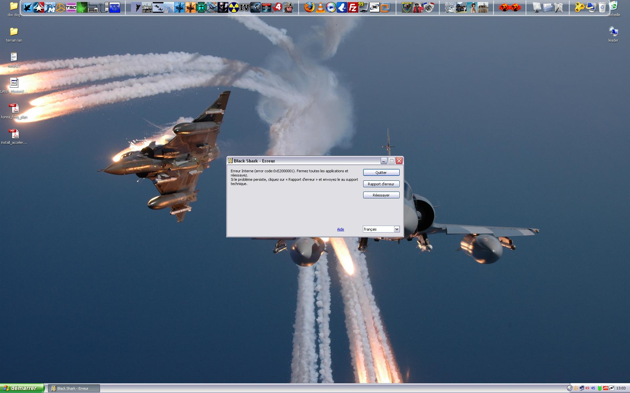Open the soldier helmet game icon
Image resolution: width=630 pixels, height=393 pixels.
[288, 7]
